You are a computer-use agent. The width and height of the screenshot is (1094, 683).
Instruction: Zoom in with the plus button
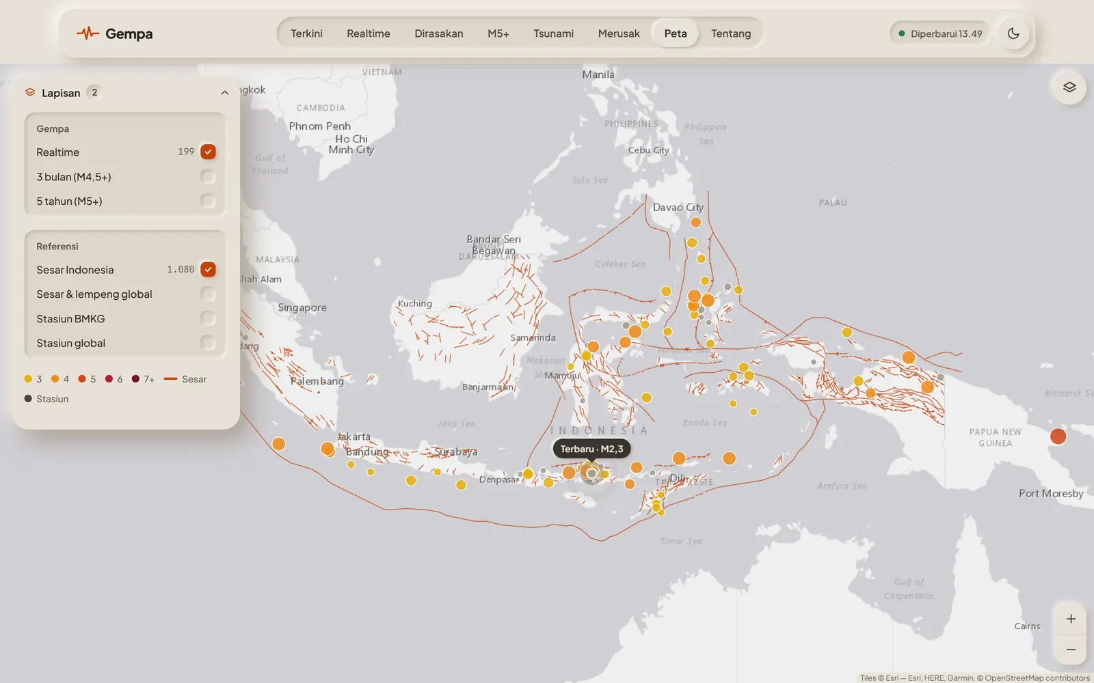(1071, 619)
